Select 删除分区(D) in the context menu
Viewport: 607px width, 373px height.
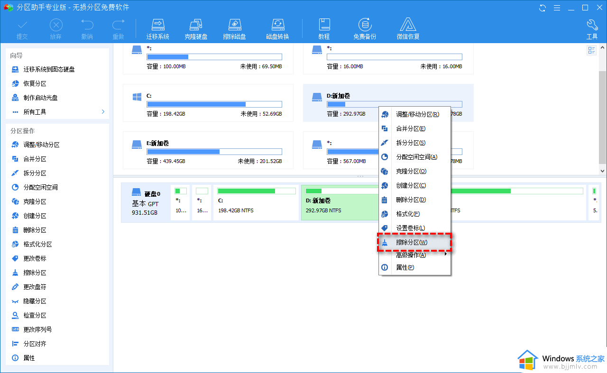click(x=414, y=200)
